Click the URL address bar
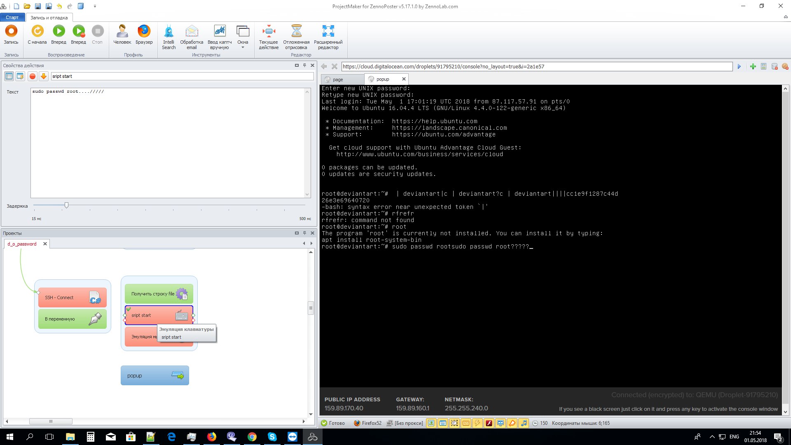Viewport: 791px width, 445px height. (537, 66)
